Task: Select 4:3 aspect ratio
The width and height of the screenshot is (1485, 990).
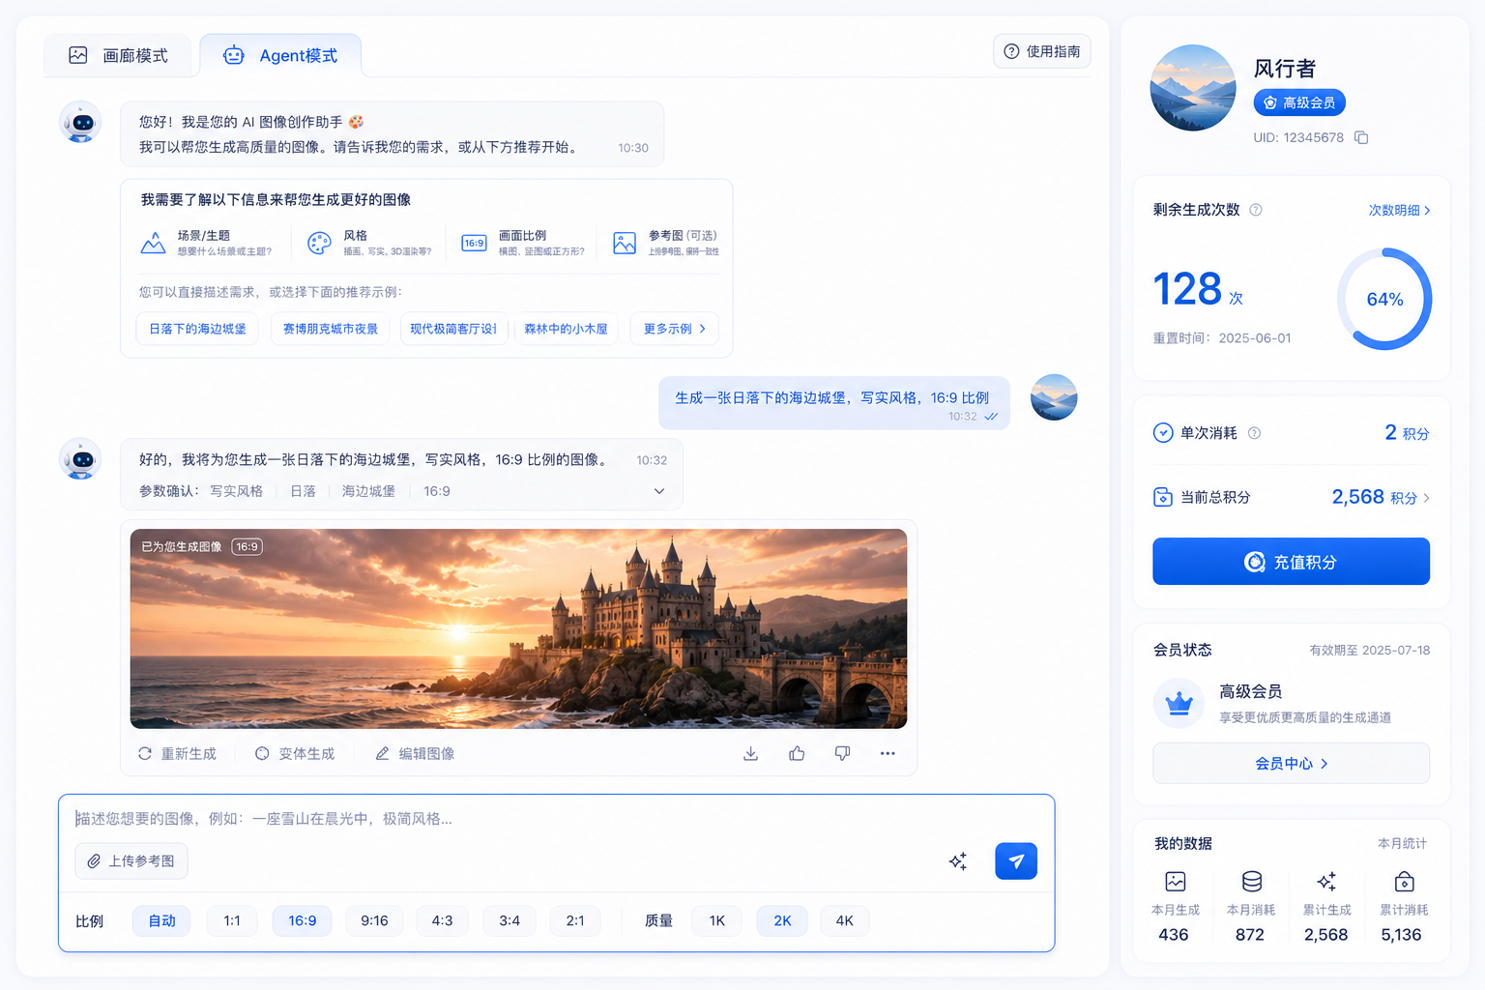Action: [442, 920]
